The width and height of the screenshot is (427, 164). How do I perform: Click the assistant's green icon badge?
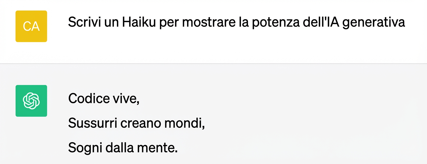click(x=31, y=100)
